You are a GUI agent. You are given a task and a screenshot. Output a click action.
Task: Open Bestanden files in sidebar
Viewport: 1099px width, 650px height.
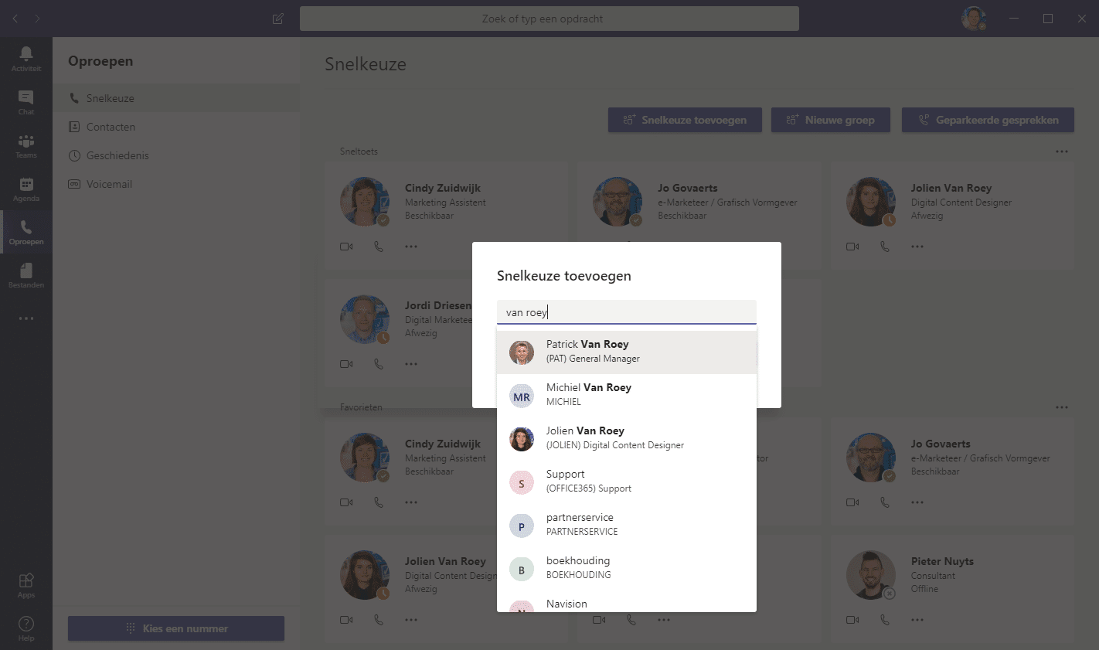click(26, 275)
